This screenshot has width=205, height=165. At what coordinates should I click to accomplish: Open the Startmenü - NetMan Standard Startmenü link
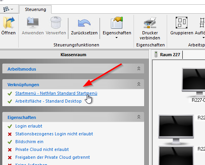tap(56, 93)
